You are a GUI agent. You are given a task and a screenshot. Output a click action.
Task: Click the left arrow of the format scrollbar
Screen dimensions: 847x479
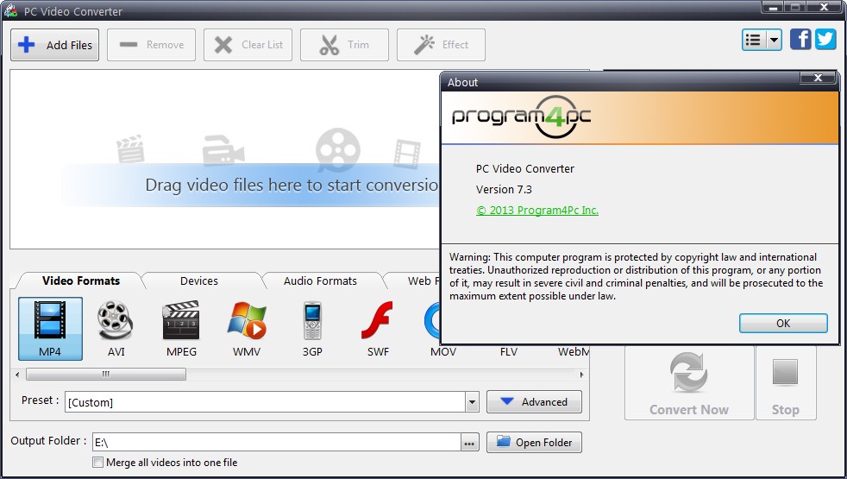click(x=17, y=375)
